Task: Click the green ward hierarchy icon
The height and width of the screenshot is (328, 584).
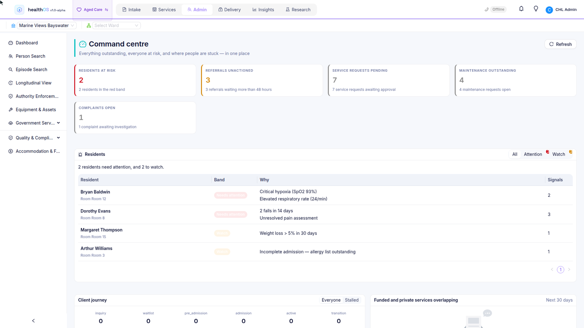Action: 89,26
